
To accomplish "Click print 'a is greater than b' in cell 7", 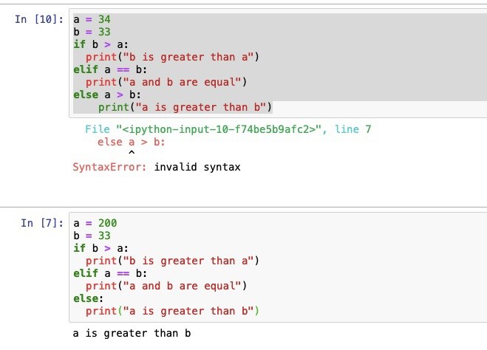I will point(172,311).
